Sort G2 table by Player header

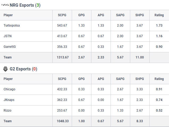pyautogui.click(x=8, y=79)
